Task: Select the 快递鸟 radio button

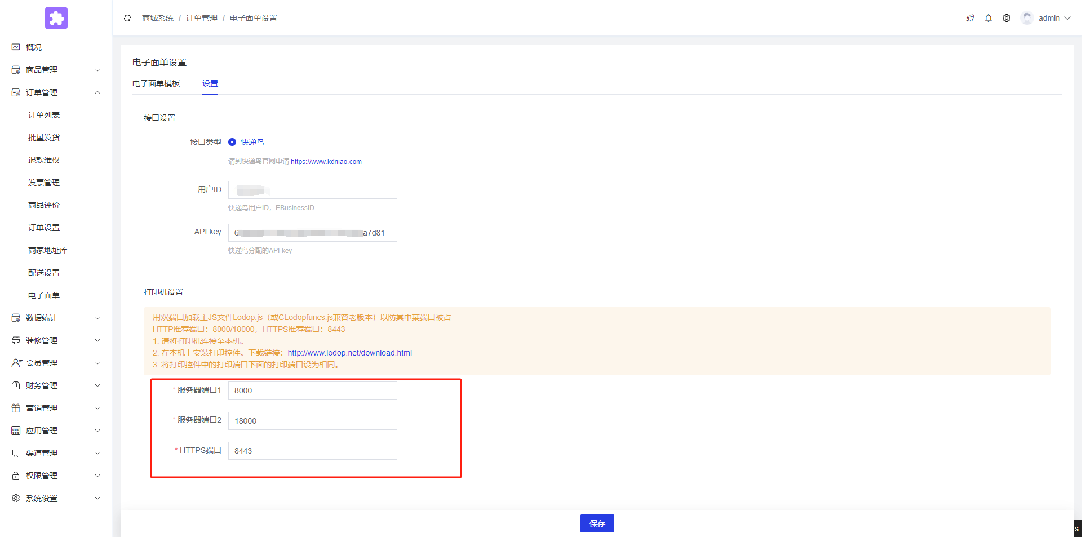Action: tap(232, 142)
